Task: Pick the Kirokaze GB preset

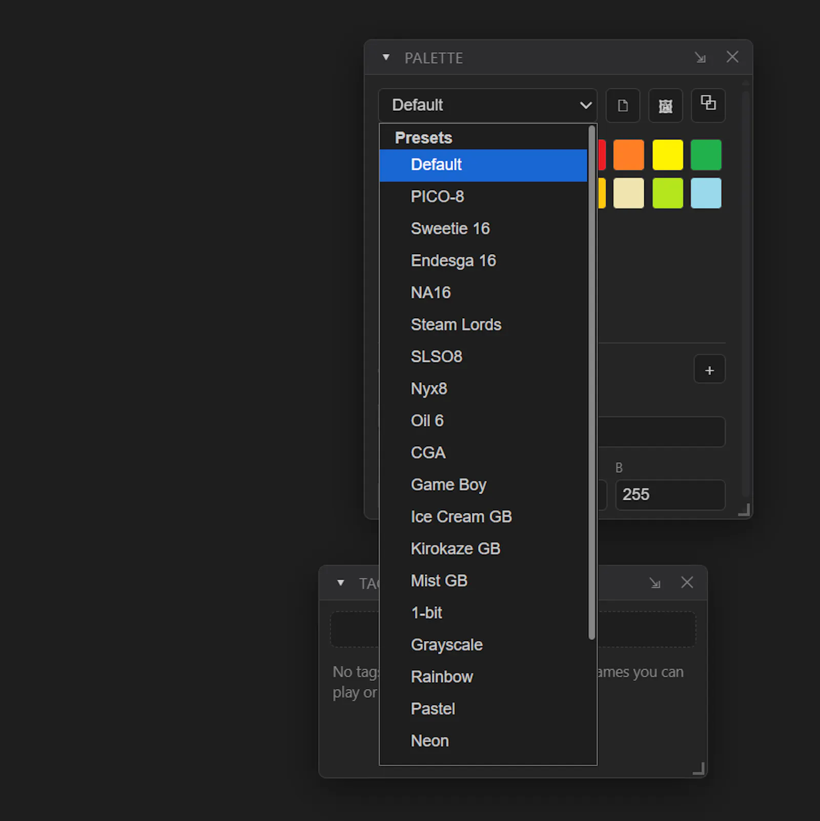Action: 483,549
